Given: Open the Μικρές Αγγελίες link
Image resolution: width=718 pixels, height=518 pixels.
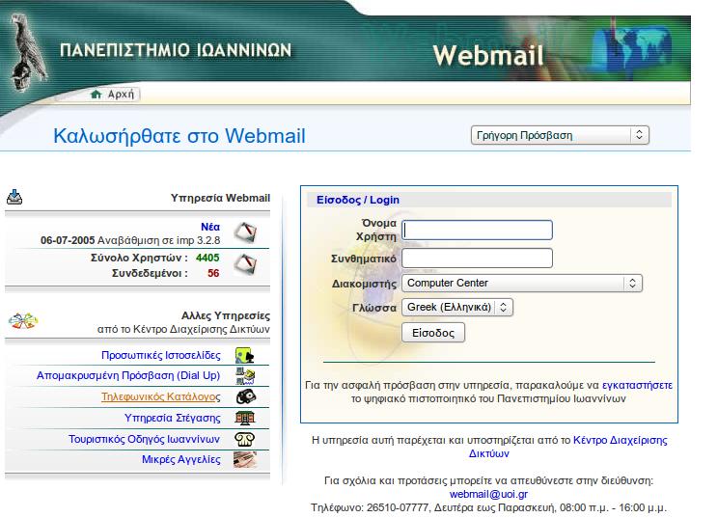Looking at the screenshot, I should [x=180, y=459].
